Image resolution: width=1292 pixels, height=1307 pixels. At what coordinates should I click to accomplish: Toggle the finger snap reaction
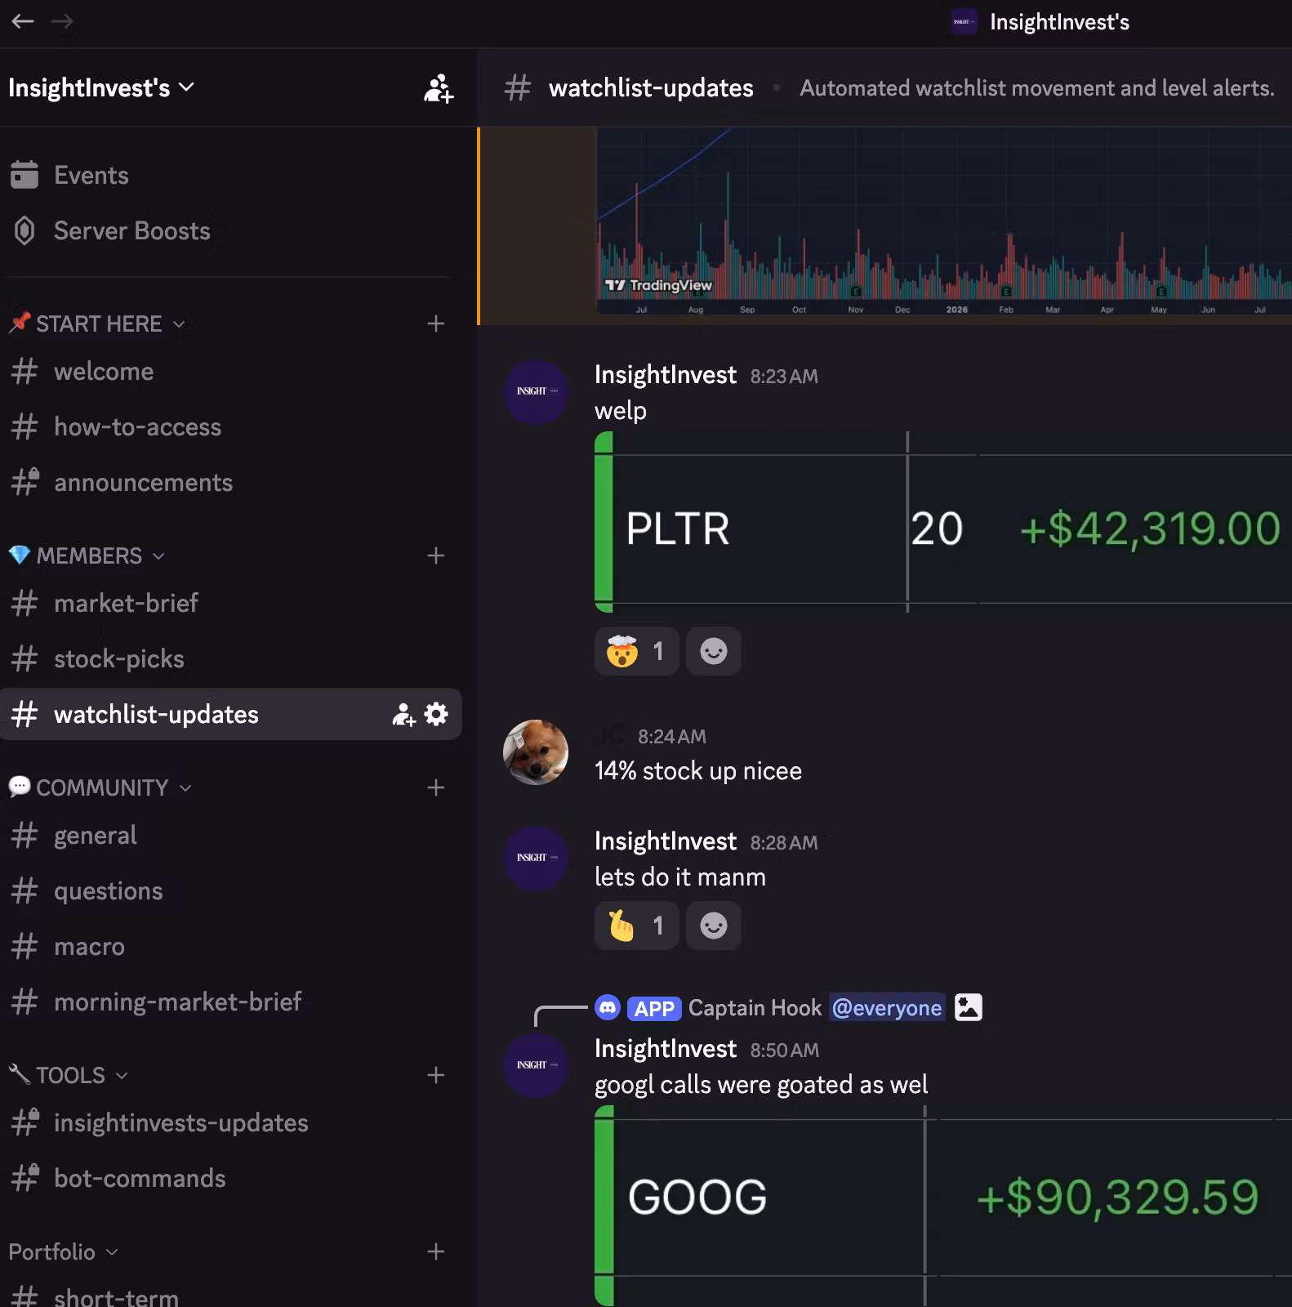coord(637,926)
